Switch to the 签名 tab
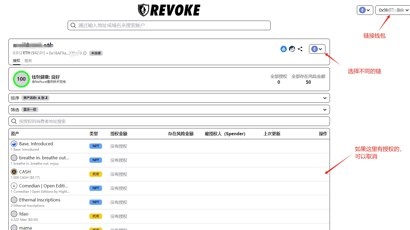This screenshot has height=230, width=410. 28,61
